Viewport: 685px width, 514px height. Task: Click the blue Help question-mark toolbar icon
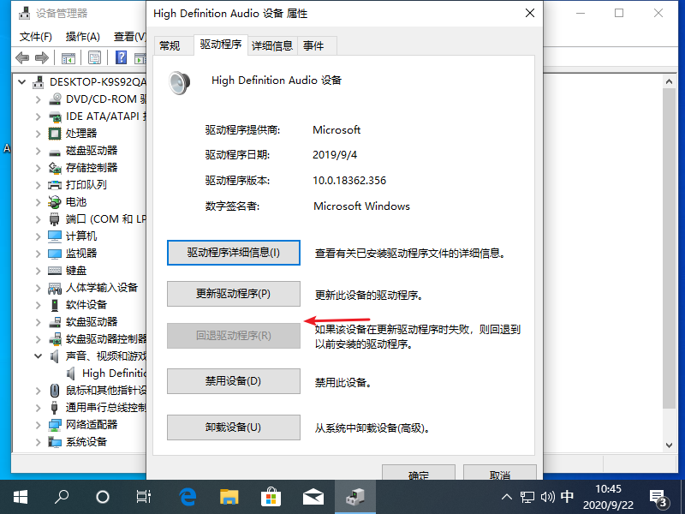point(121,57)
